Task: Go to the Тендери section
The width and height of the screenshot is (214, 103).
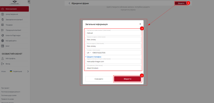Action: click(x=14, y=25)
